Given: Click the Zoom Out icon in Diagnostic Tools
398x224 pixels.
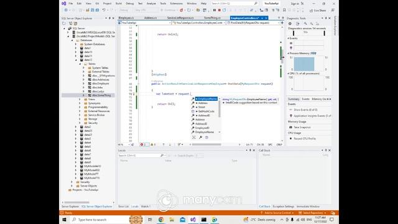Looking at the screenshot, I should coord(312,24).
